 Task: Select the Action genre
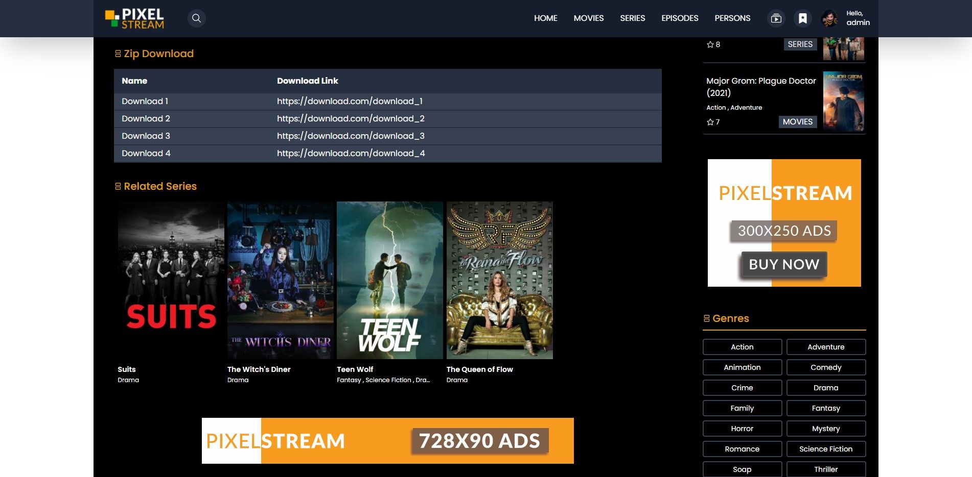(x=742, y=347)
